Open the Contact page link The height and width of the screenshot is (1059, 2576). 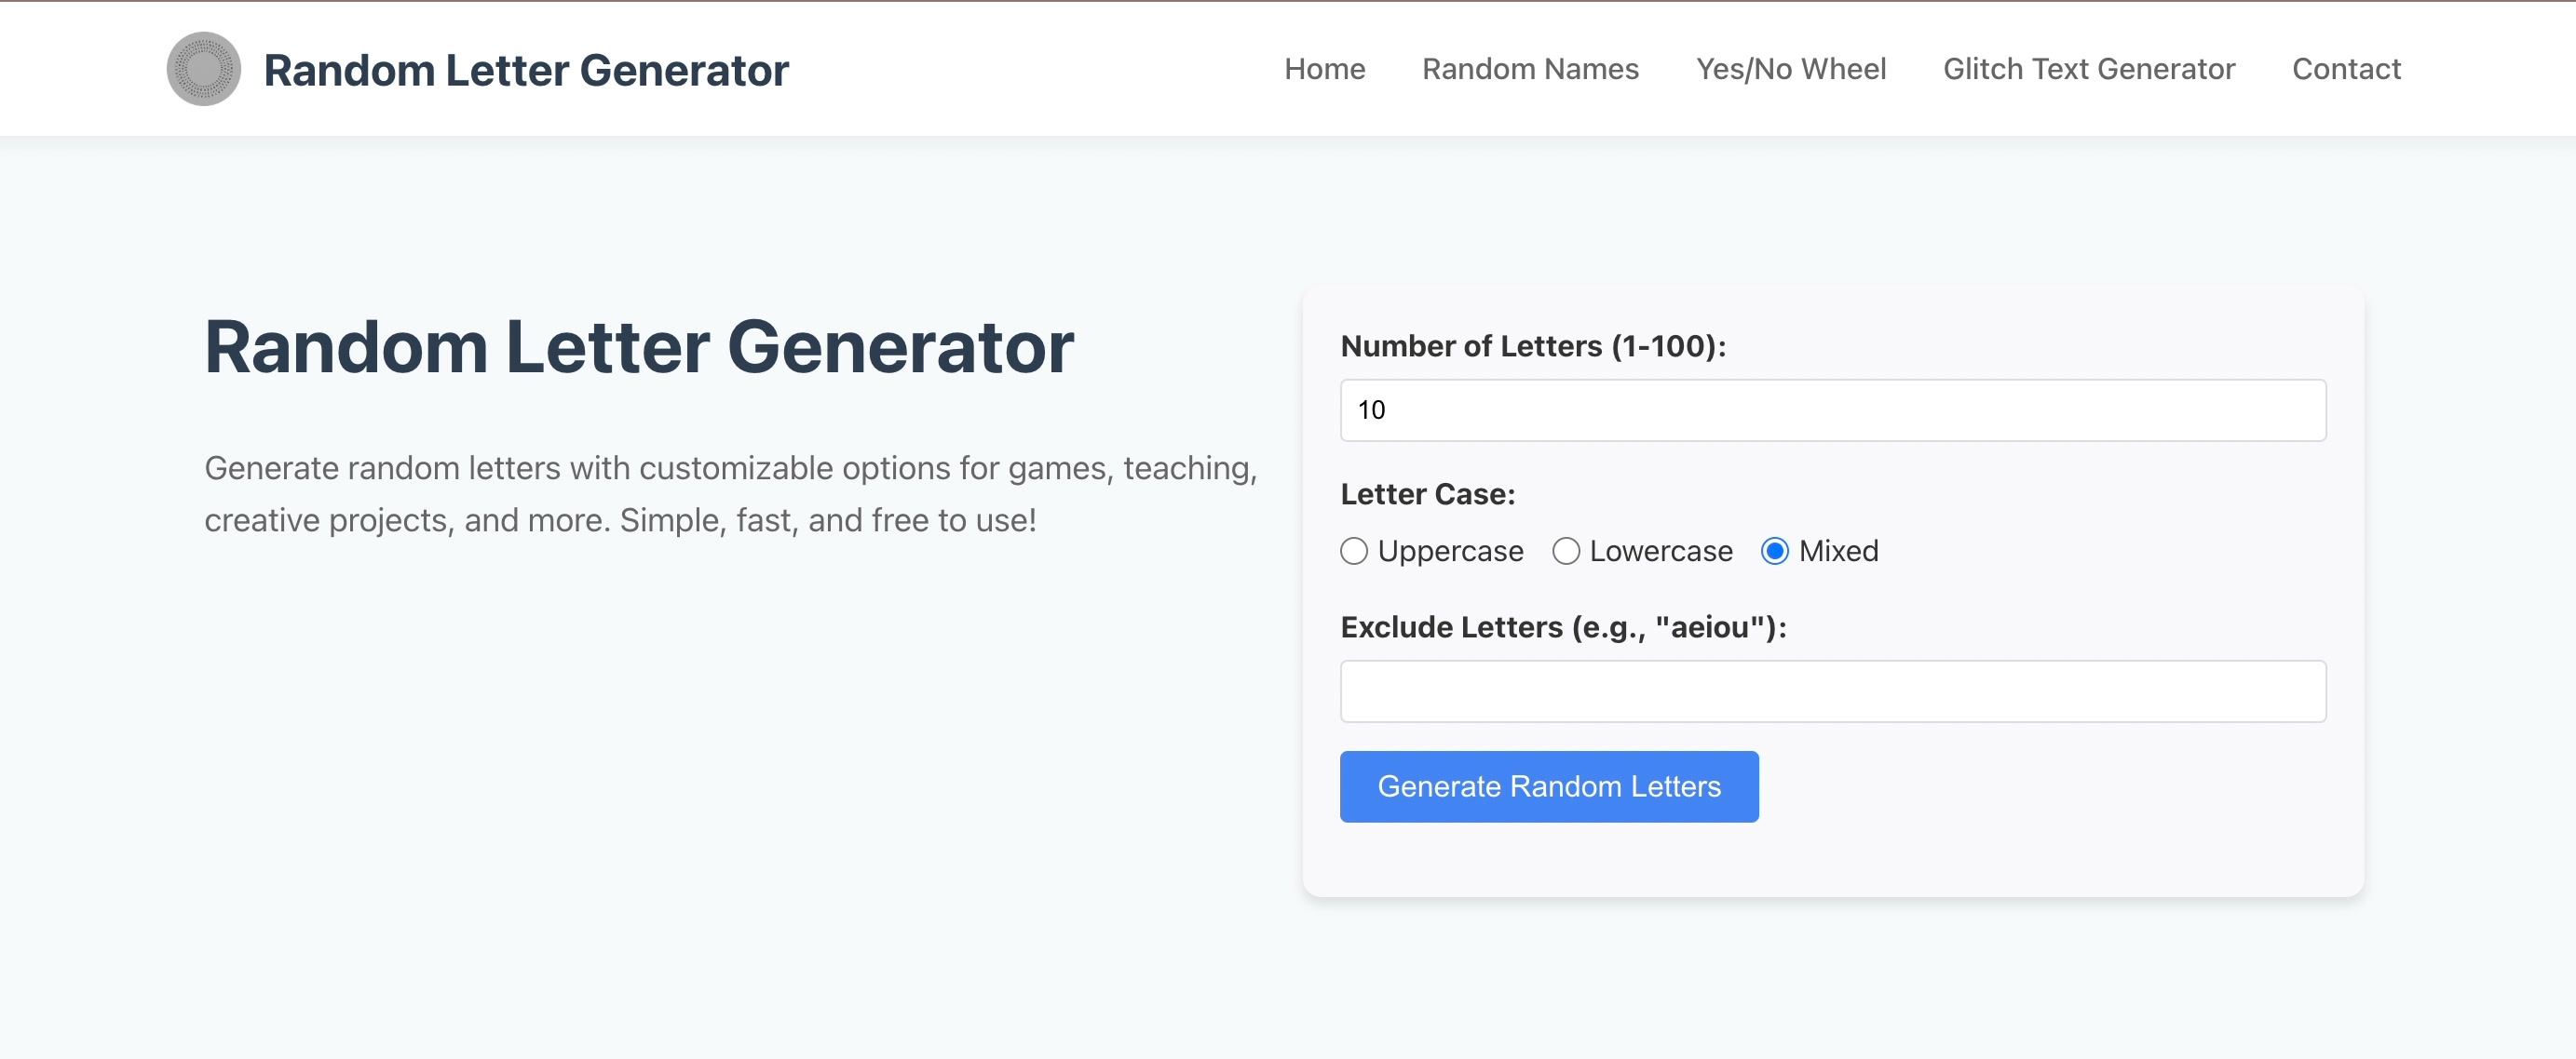[x=2345, y=69]
